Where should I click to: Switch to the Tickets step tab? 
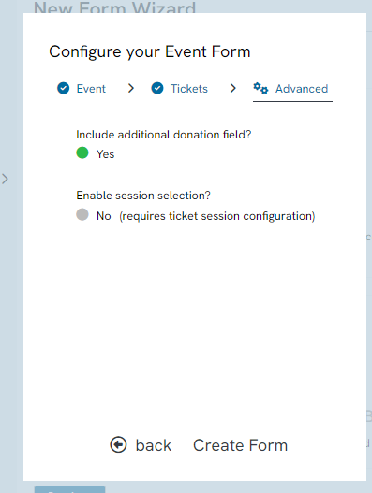pos(180,89)
